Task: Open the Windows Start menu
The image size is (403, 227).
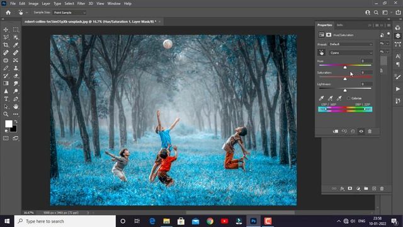Action: pos(7,221)
